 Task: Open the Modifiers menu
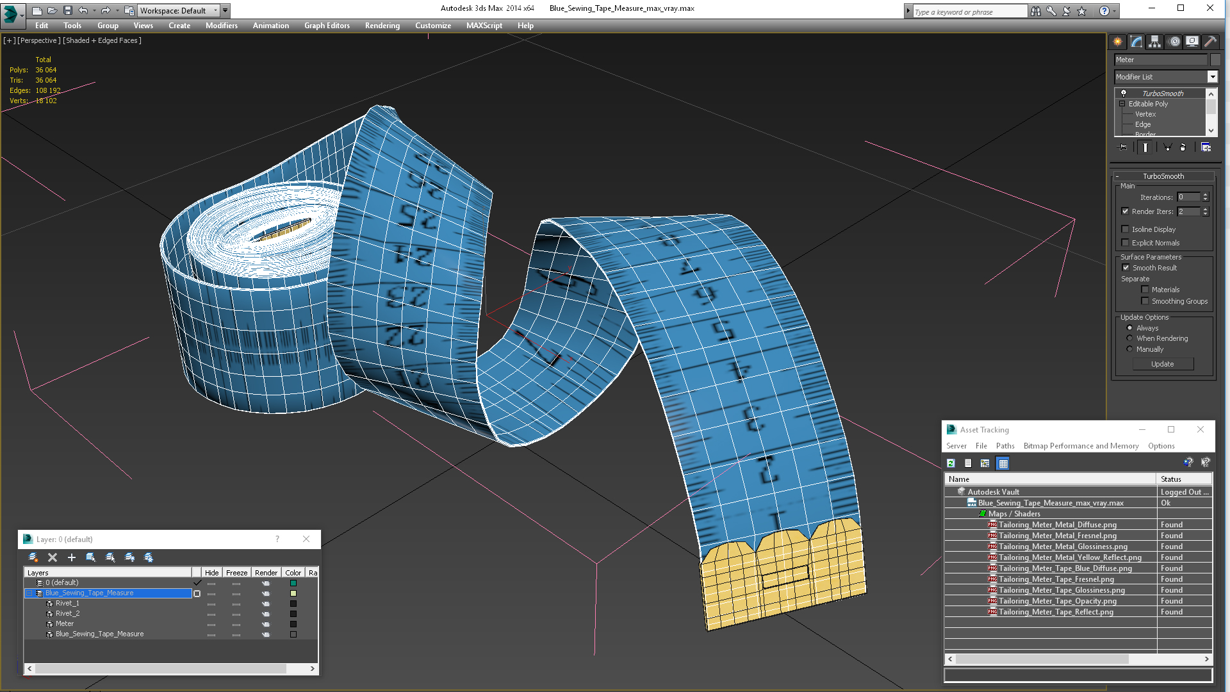pyautogui.click(x=221, y=26)
